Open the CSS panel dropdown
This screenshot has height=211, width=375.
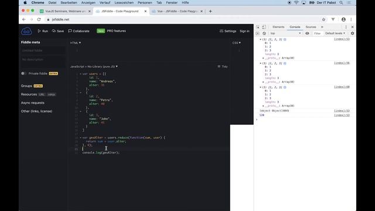click(237, 43)
